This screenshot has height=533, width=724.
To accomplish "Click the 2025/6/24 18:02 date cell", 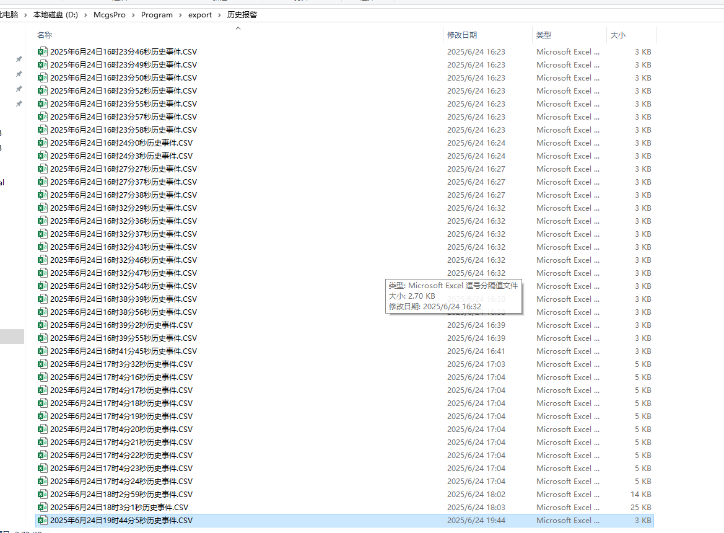I will pyautogui.click(x=476, y=494).
